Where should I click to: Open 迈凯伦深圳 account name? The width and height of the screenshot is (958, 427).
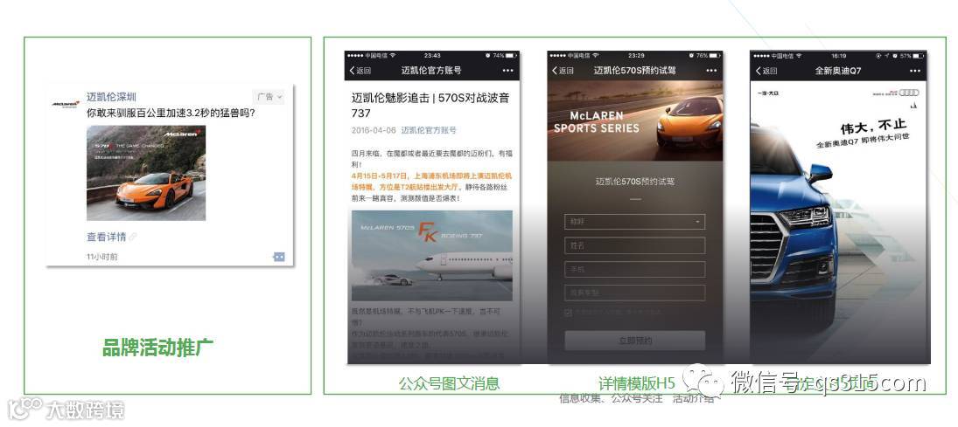[111, 96]
